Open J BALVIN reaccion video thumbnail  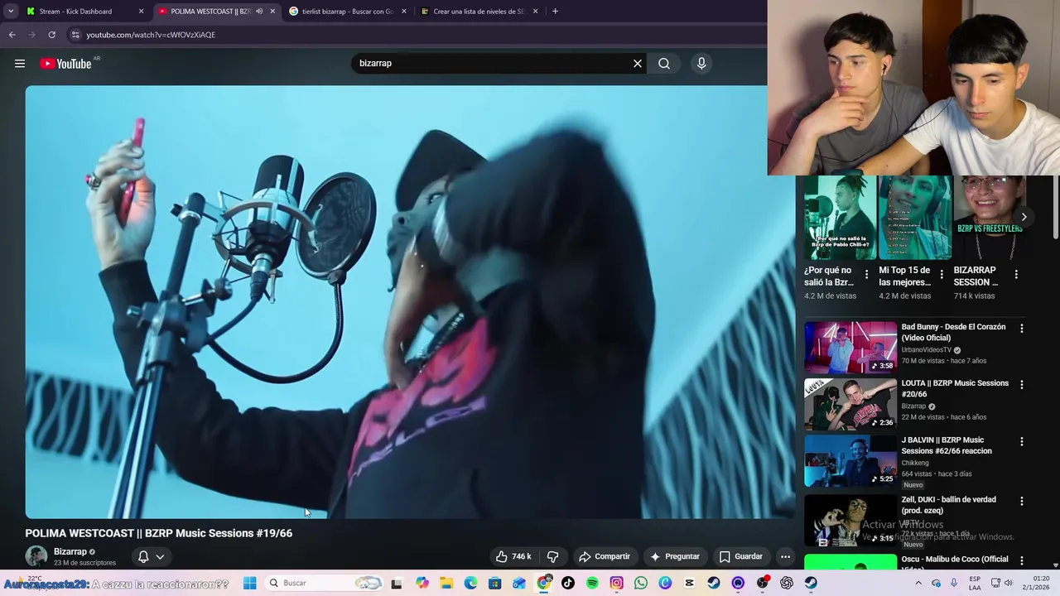click(x=850, y=461)
